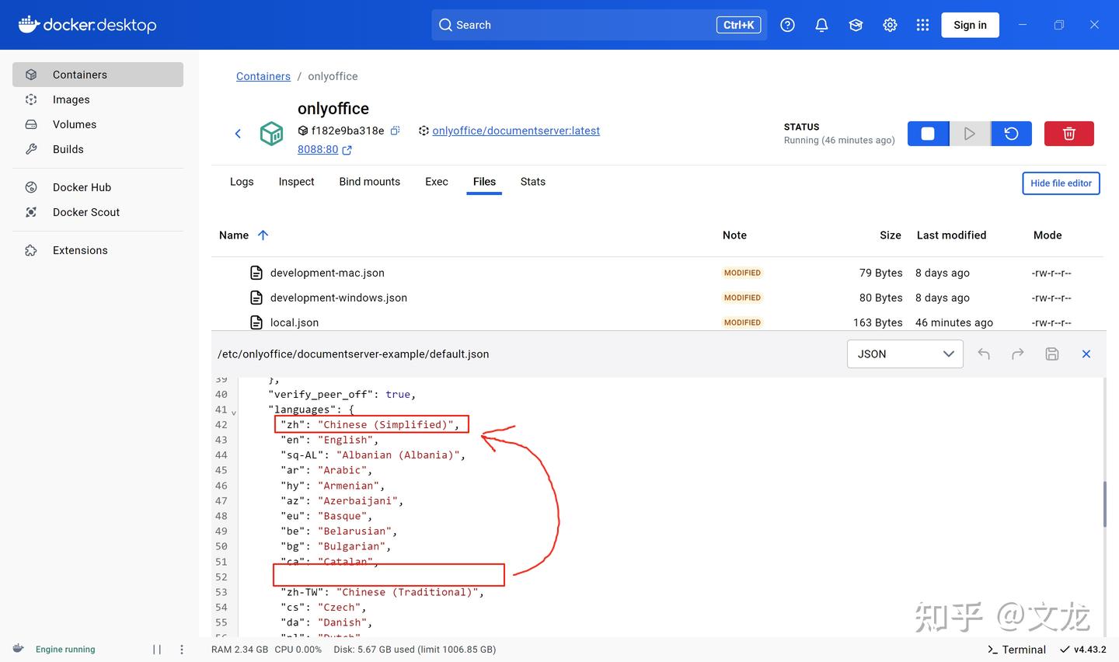The image size is (1119, 662).
Task: Open the Terminal from the status bar
Action: tap(1016, 650)
